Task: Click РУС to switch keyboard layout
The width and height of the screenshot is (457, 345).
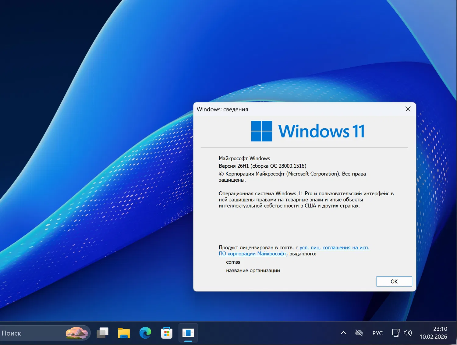Action: pyautogui.click(x=377, y=333)
